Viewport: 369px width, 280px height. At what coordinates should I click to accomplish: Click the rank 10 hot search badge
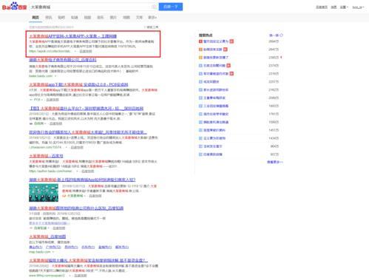200,114
